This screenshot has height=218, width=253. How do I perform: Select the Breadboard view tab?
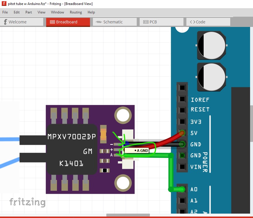click(x=68, y=22)
